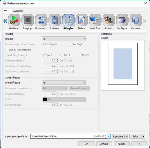Click the Ripristina button

pyautogui.click(x=118, y=136)
